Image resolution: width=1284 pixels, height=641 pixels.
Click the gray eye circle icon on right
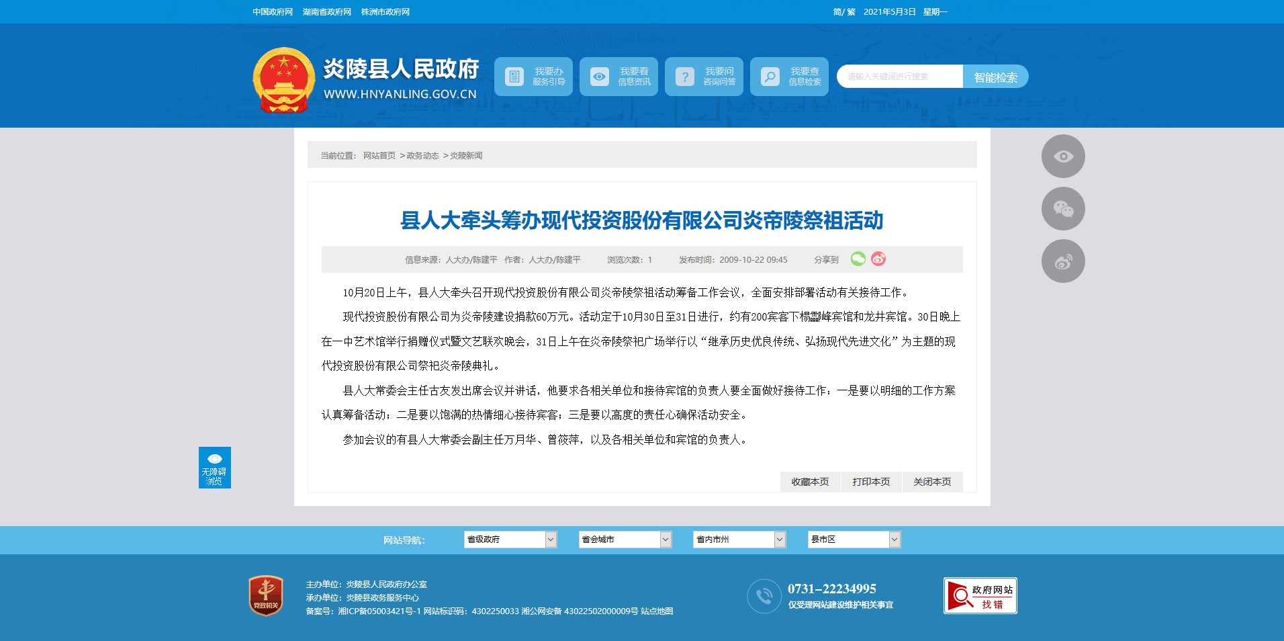click(x=1062, y=157)
